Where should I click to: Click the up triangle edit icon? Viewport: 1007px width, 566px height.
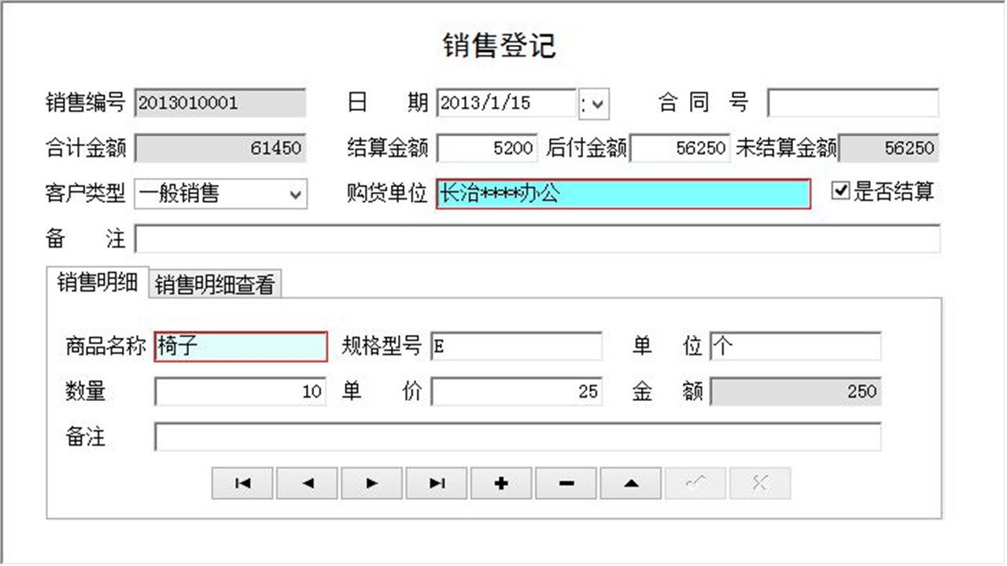[629, 483]
